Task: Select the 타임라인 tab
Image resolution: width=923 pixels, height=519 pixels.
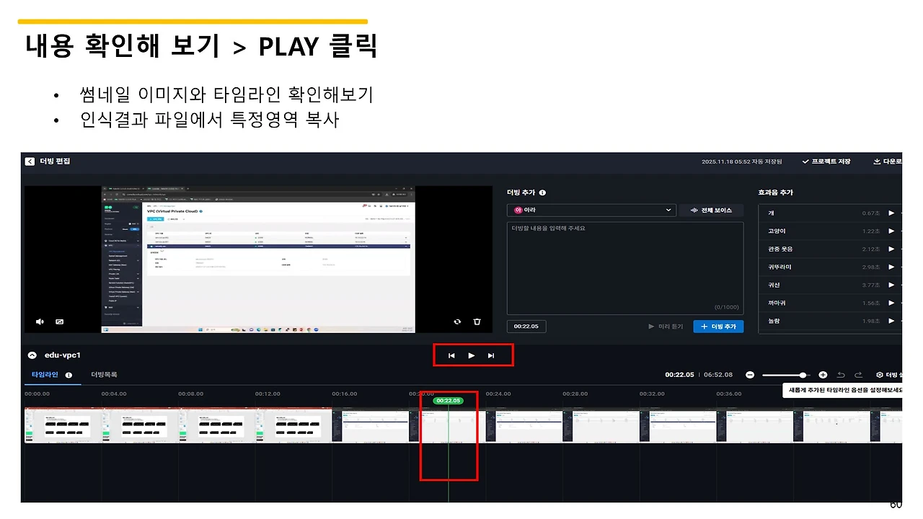Action: pos(43,375)
